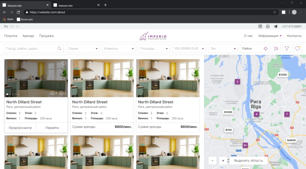Zoom in the map with plus button
This screenshot has height=169, width=306.
(x=223, y=161)
